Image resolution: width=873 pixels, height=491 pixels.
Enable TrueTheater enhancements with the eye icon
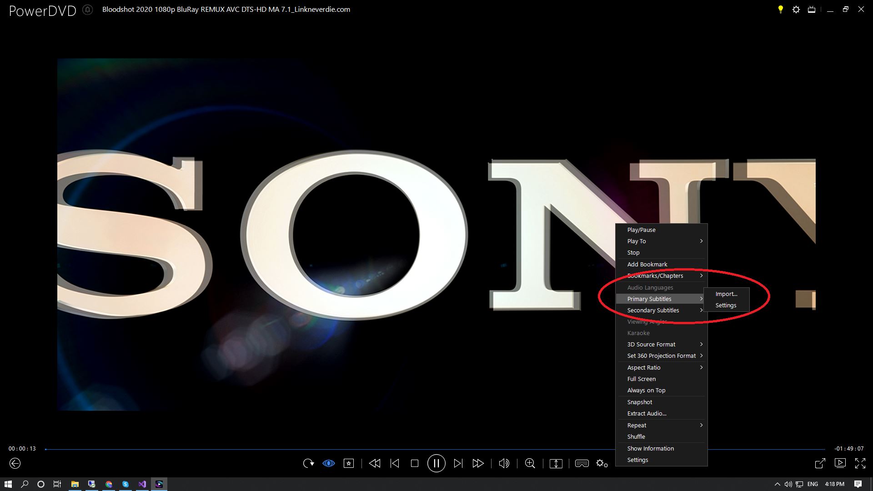329,463
